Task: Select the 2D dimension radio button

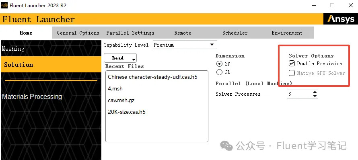Action: point(219,64)
